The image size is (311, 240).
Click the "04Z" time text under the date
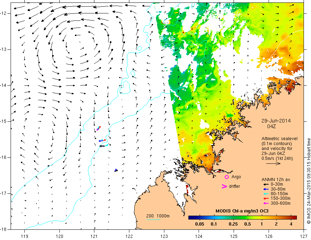pyautogui.click(x=271, y=126)
